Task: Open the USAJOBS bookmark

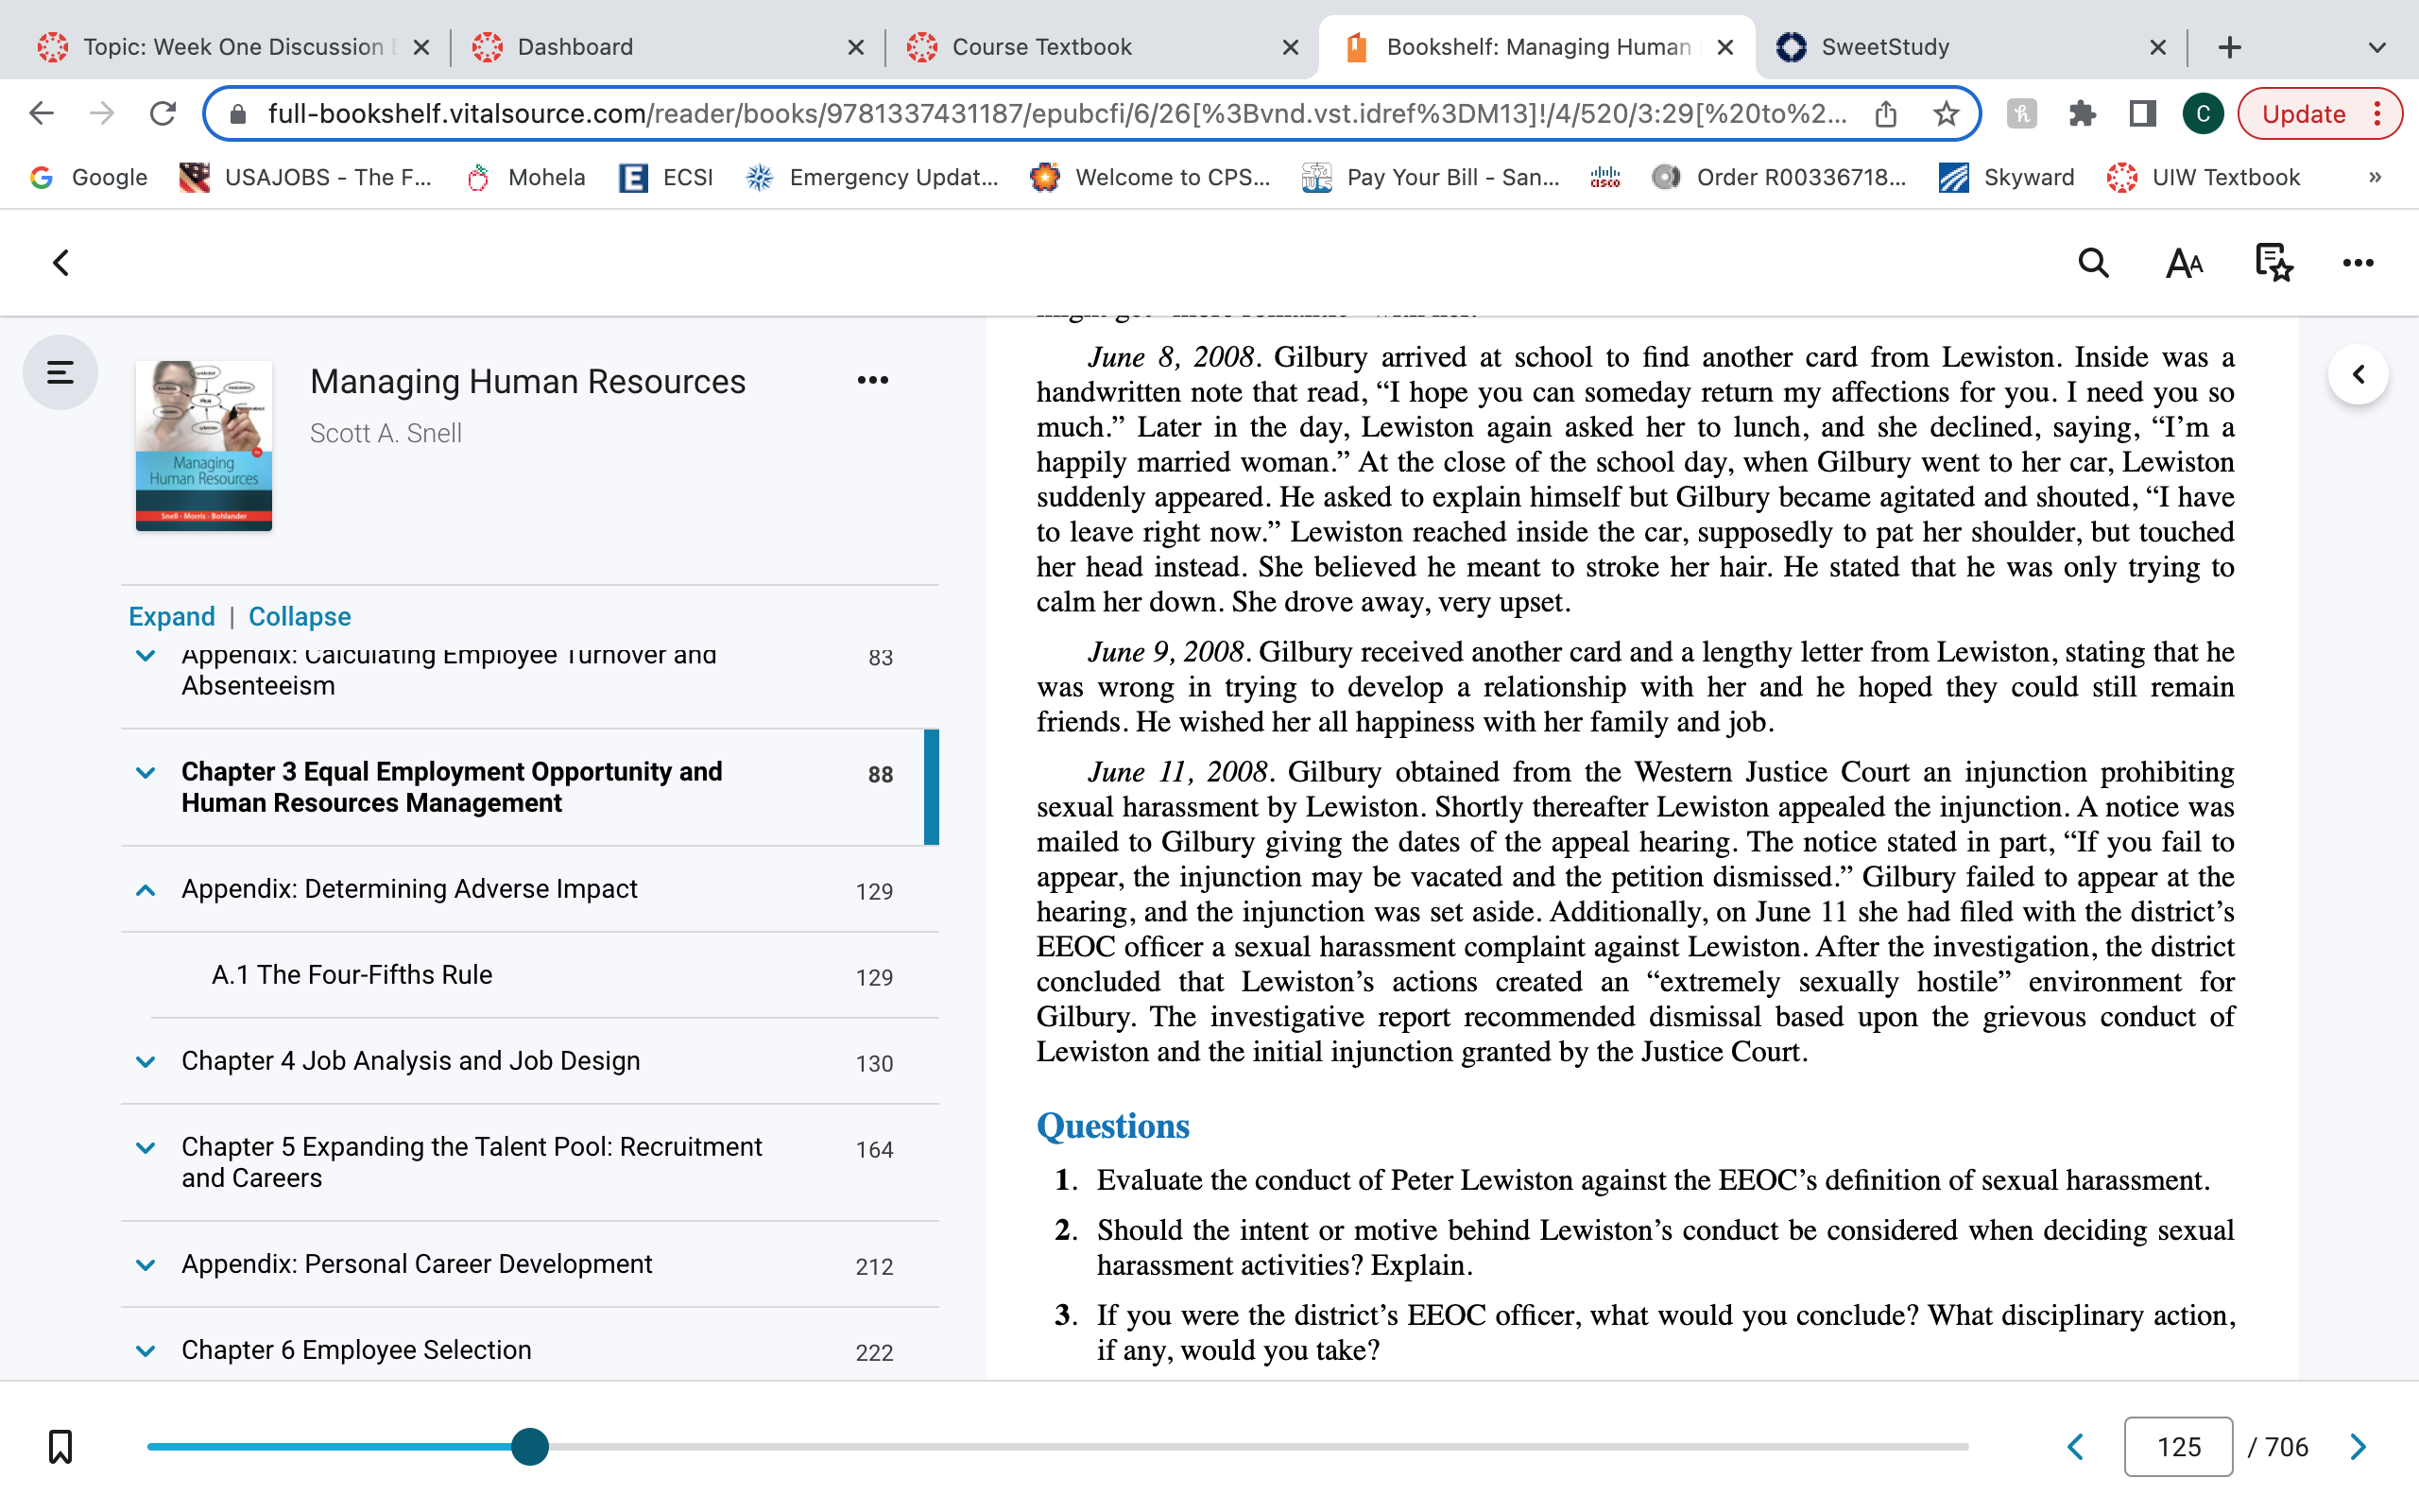Action: coord(305,177)
